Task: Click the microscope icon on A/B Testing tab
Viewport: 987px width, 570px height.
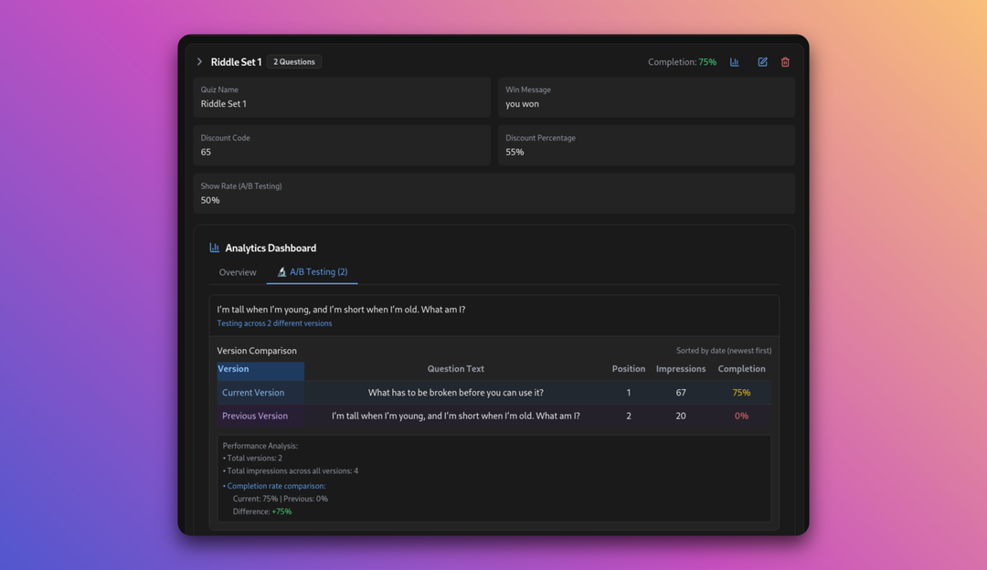Action: tap(281, 272)
